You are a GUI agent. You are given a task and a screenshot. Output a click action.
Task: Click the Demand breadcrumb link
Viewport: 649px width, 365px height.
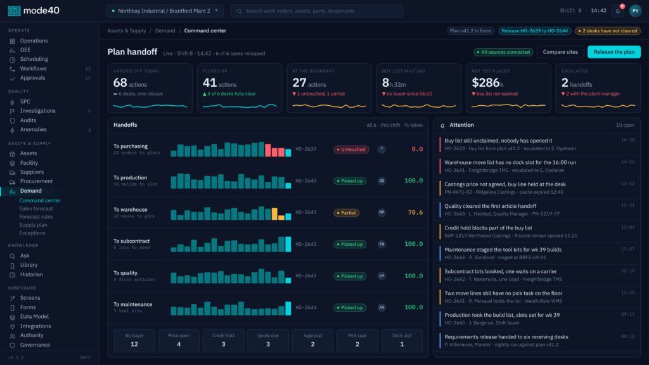[x=165, y=30]
